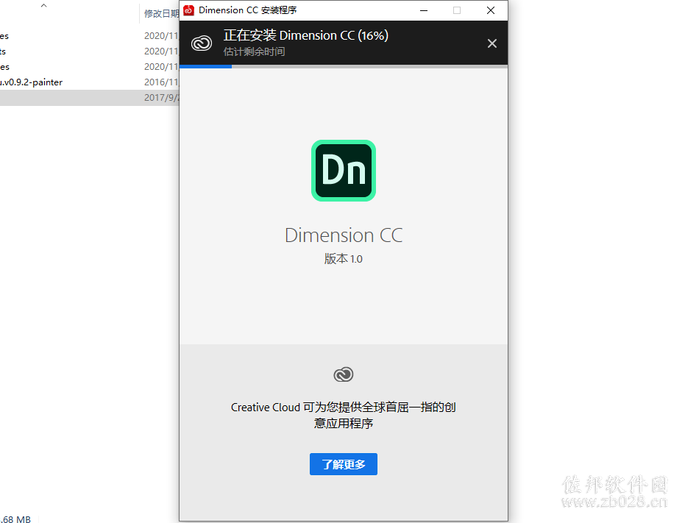
Task: Click the Dimension CC product name text
Action: 344,235
